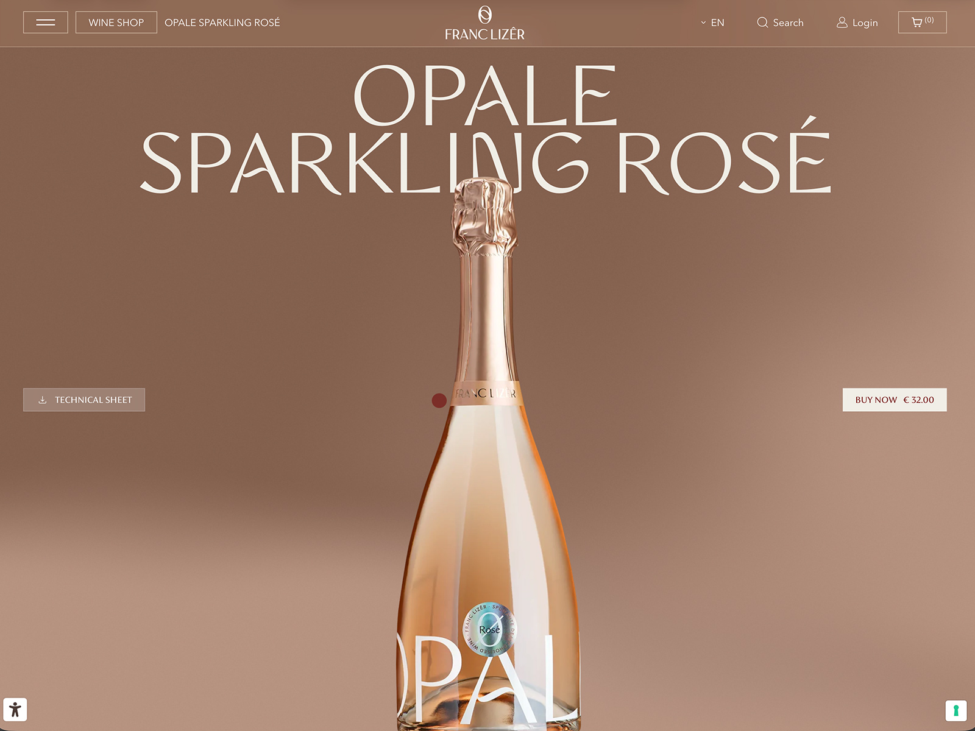
Task: Go to Wine Shop
Action: [116, 23]
